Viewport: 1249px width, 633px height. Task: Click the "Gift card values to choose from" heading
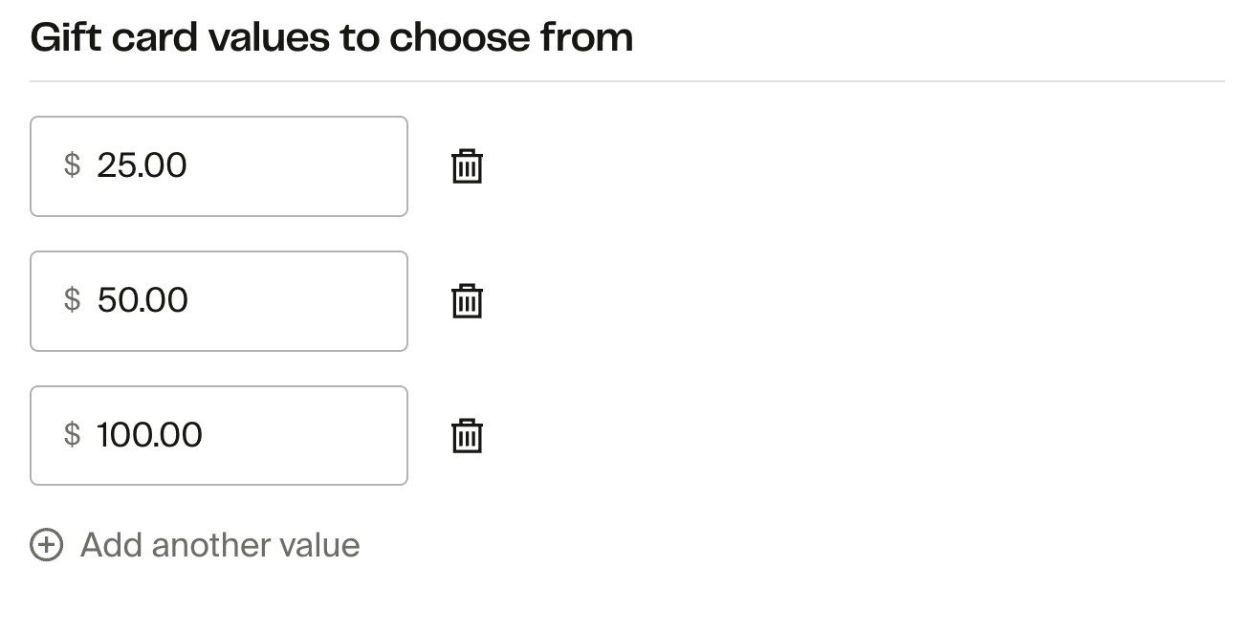(331, 38)
